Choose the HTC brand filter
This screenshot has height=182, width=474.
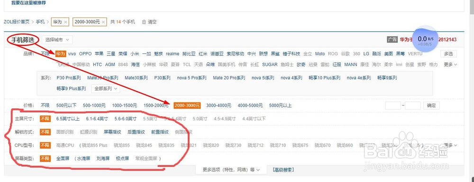pos(97,64)
